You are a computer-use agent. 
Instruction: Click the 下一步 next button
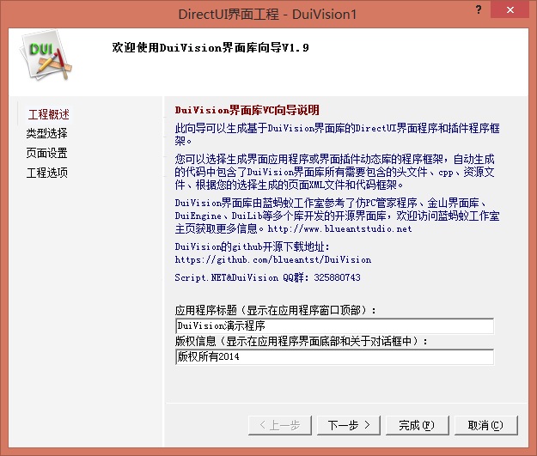click(x=349, y=425)
